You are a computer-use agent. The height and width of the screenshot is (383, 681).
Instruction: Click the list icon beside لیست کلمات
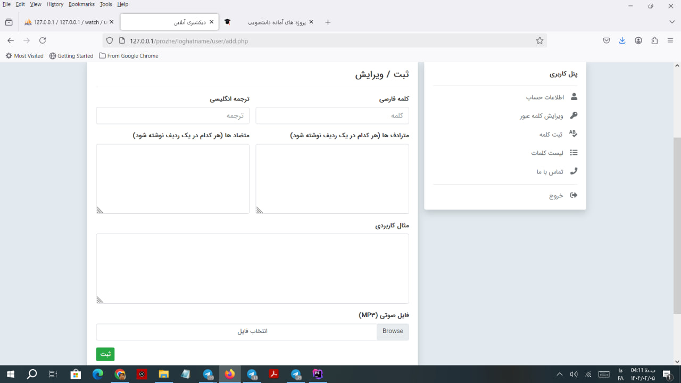pyautogui.click(x=574, y=153)
